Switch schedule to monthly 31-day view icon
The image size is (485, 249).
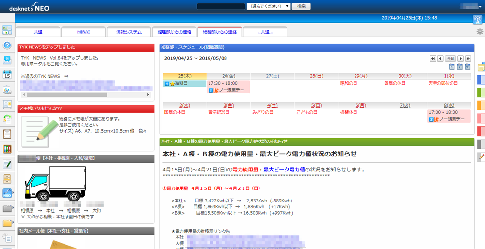tap(468, 67)
